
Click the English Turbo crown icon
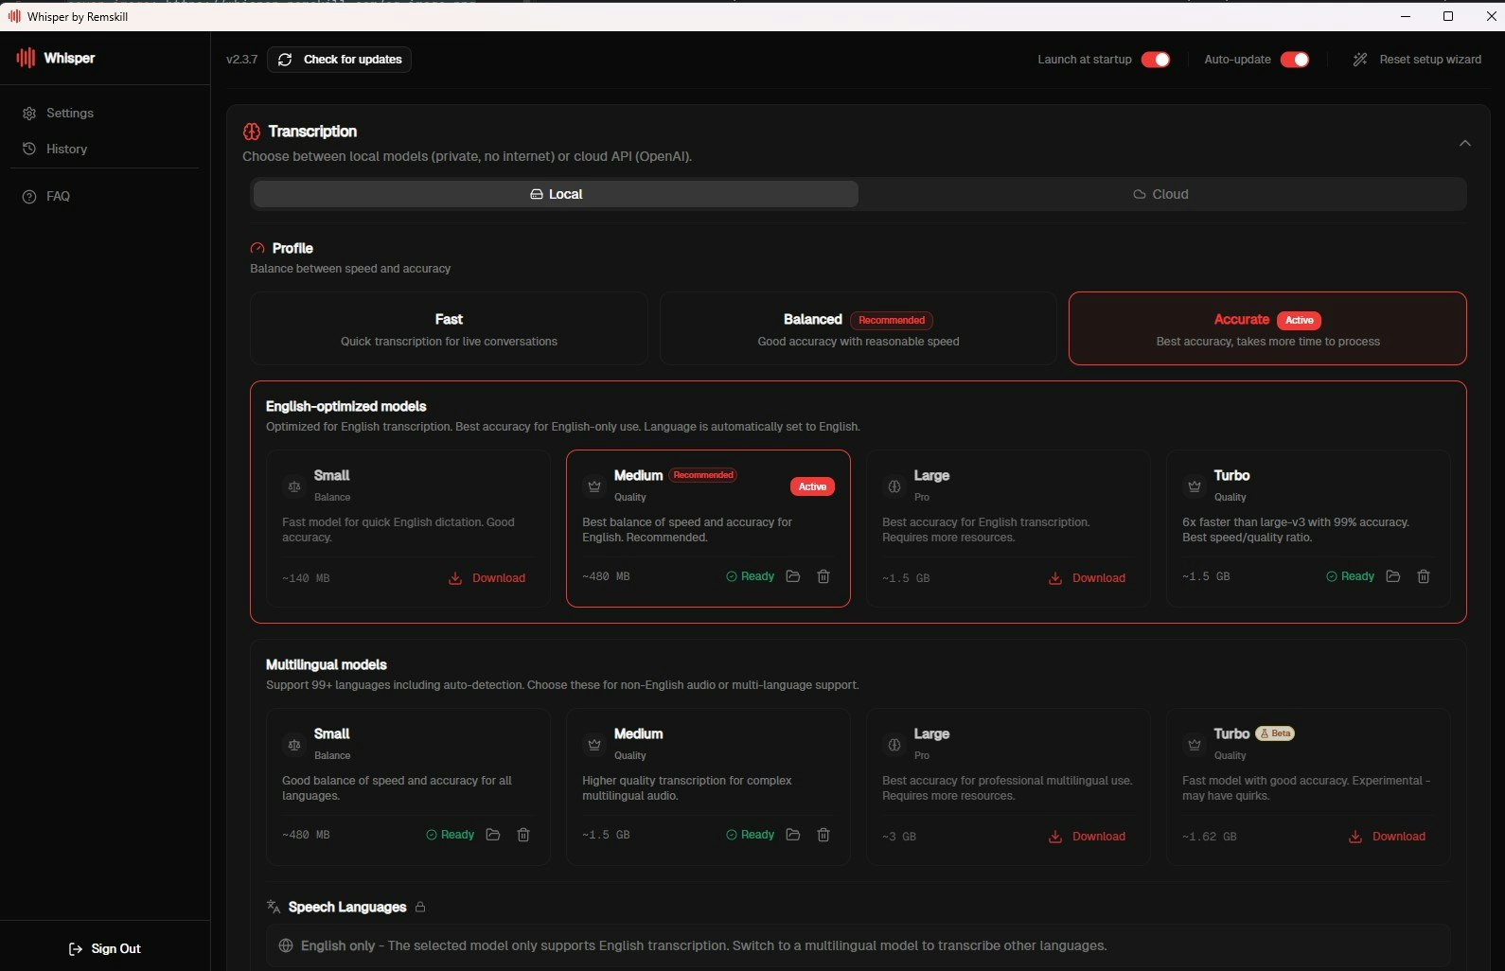point(1195,486)
